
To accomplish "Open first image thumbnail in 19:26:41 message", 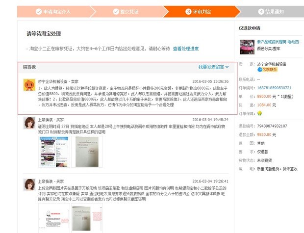I will 54,218.
